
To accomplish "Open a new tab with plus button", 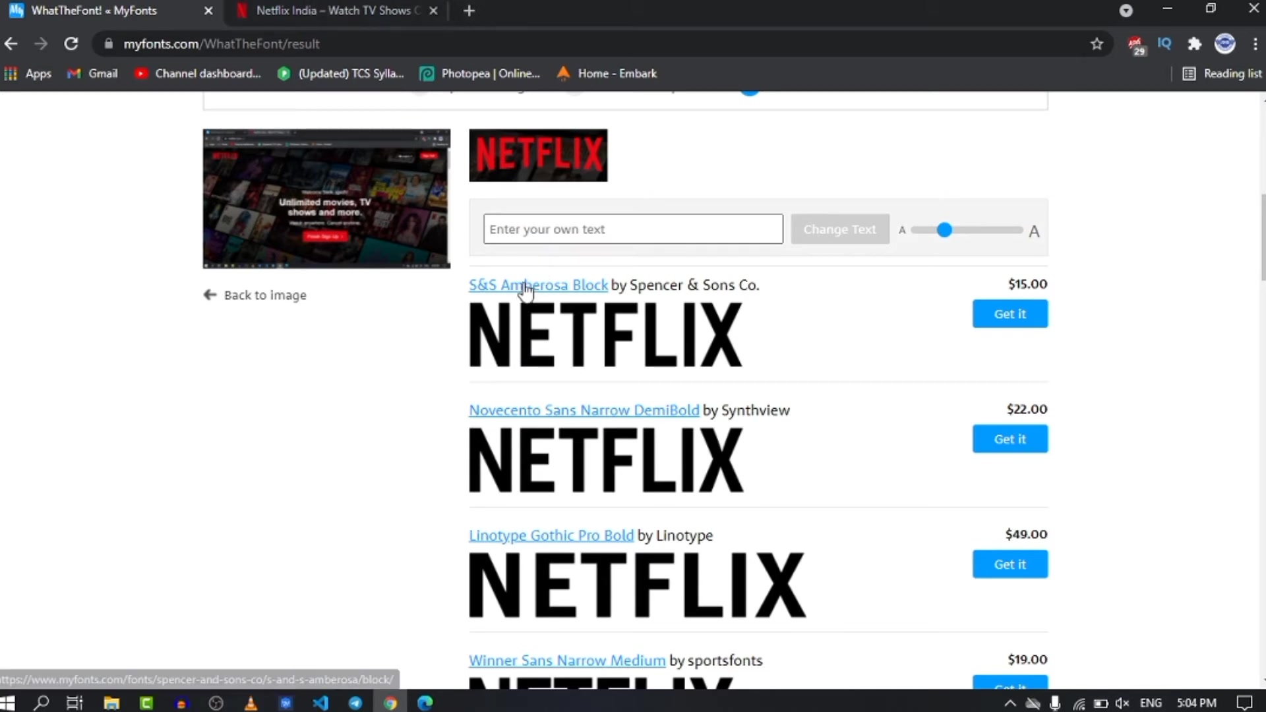I will [x=469, y=11].
